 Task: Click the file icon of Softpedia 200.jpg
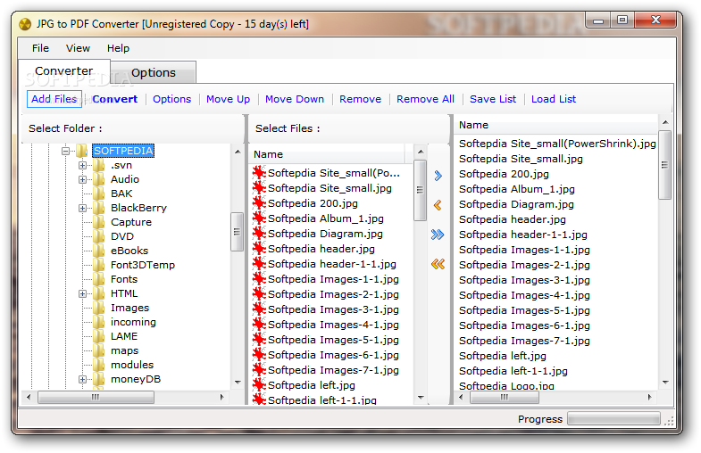[x=259, y=203]
